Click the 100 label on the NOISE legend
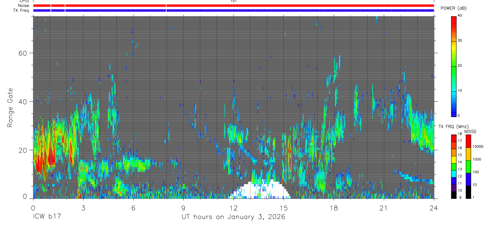488x225 pixels. (475, 172)
